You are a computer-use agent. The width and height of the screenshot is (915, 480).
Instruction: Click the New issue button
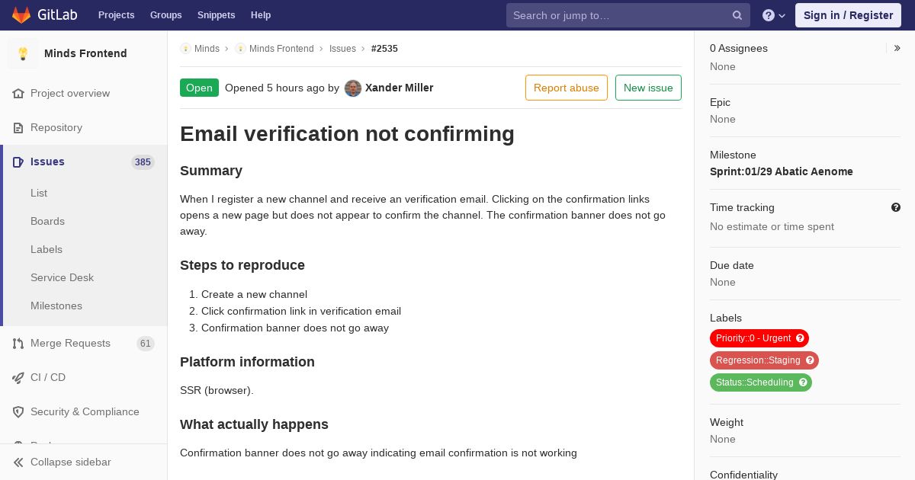click(648, 88)
